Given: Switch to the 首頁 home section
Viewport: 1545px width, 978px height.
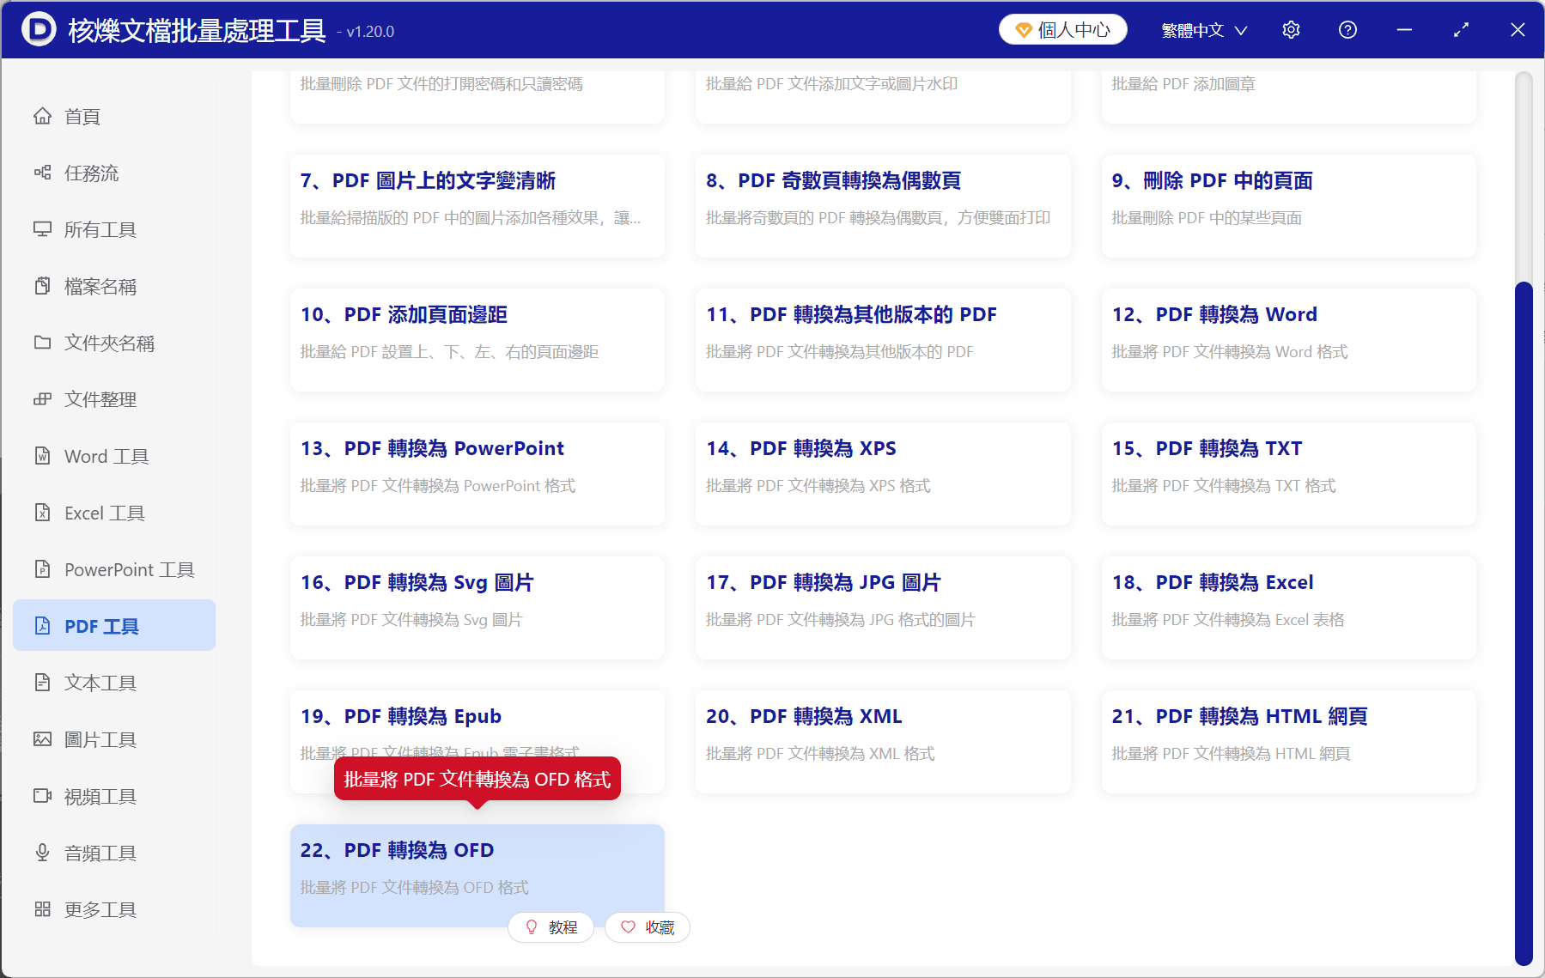Looking at the screenshot, I should (x=82, y=116).
